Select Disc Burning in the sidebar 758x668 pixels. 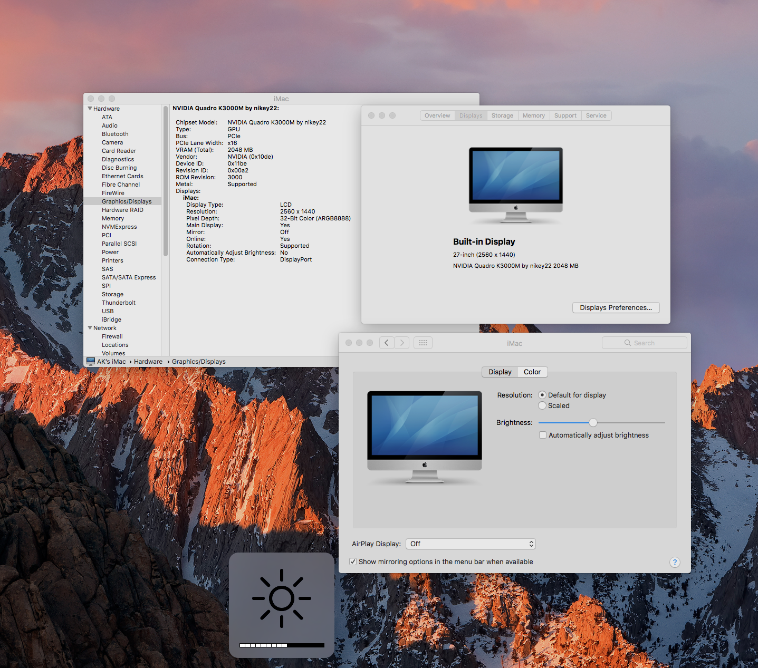pos(119,168)
